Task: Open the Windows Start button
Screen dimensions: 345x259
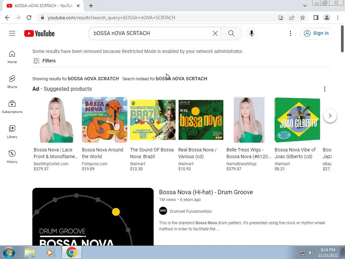Action: [9, 252]
